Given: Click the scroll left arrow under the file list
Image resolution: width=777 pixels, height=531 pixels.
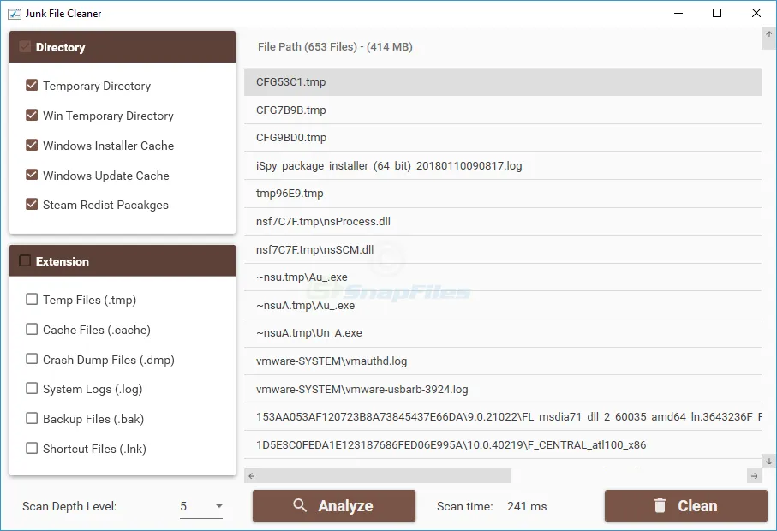Looking at the screenshot, I should [x=252, y=476].
